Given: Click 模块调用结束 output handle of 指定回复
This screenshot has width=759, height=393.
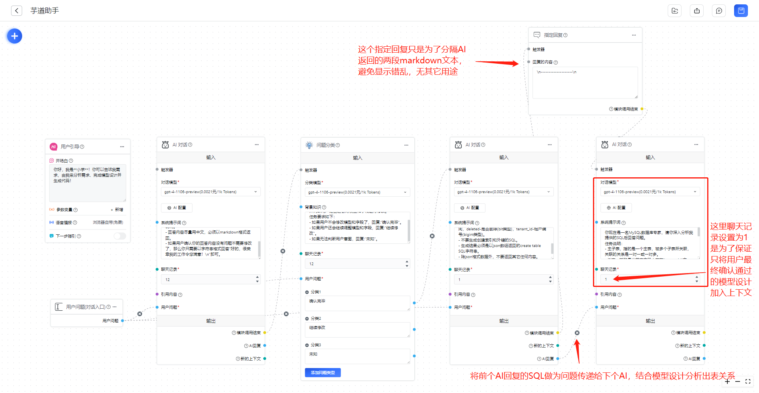Looking at the screenshot, I should pyautogui.click(x=642, y=109).
